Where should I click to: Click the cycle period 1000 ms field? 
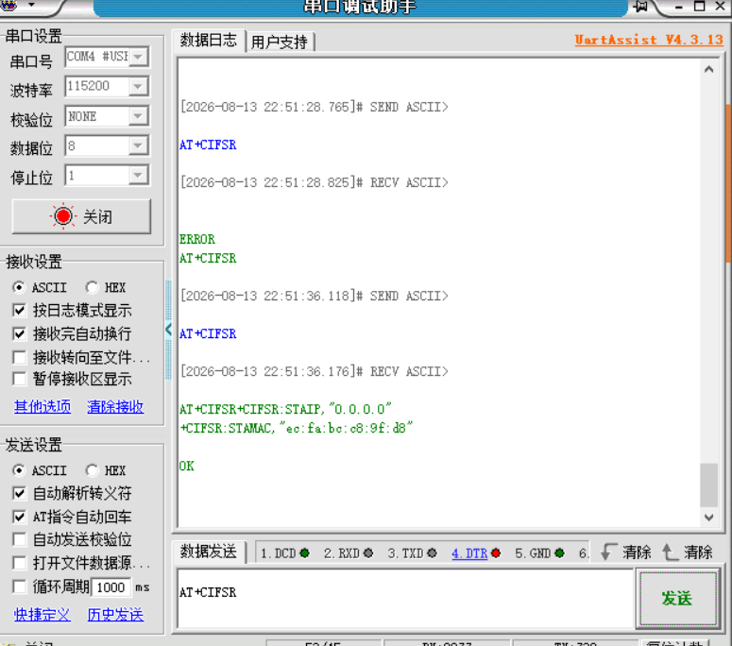pos(111,587)
